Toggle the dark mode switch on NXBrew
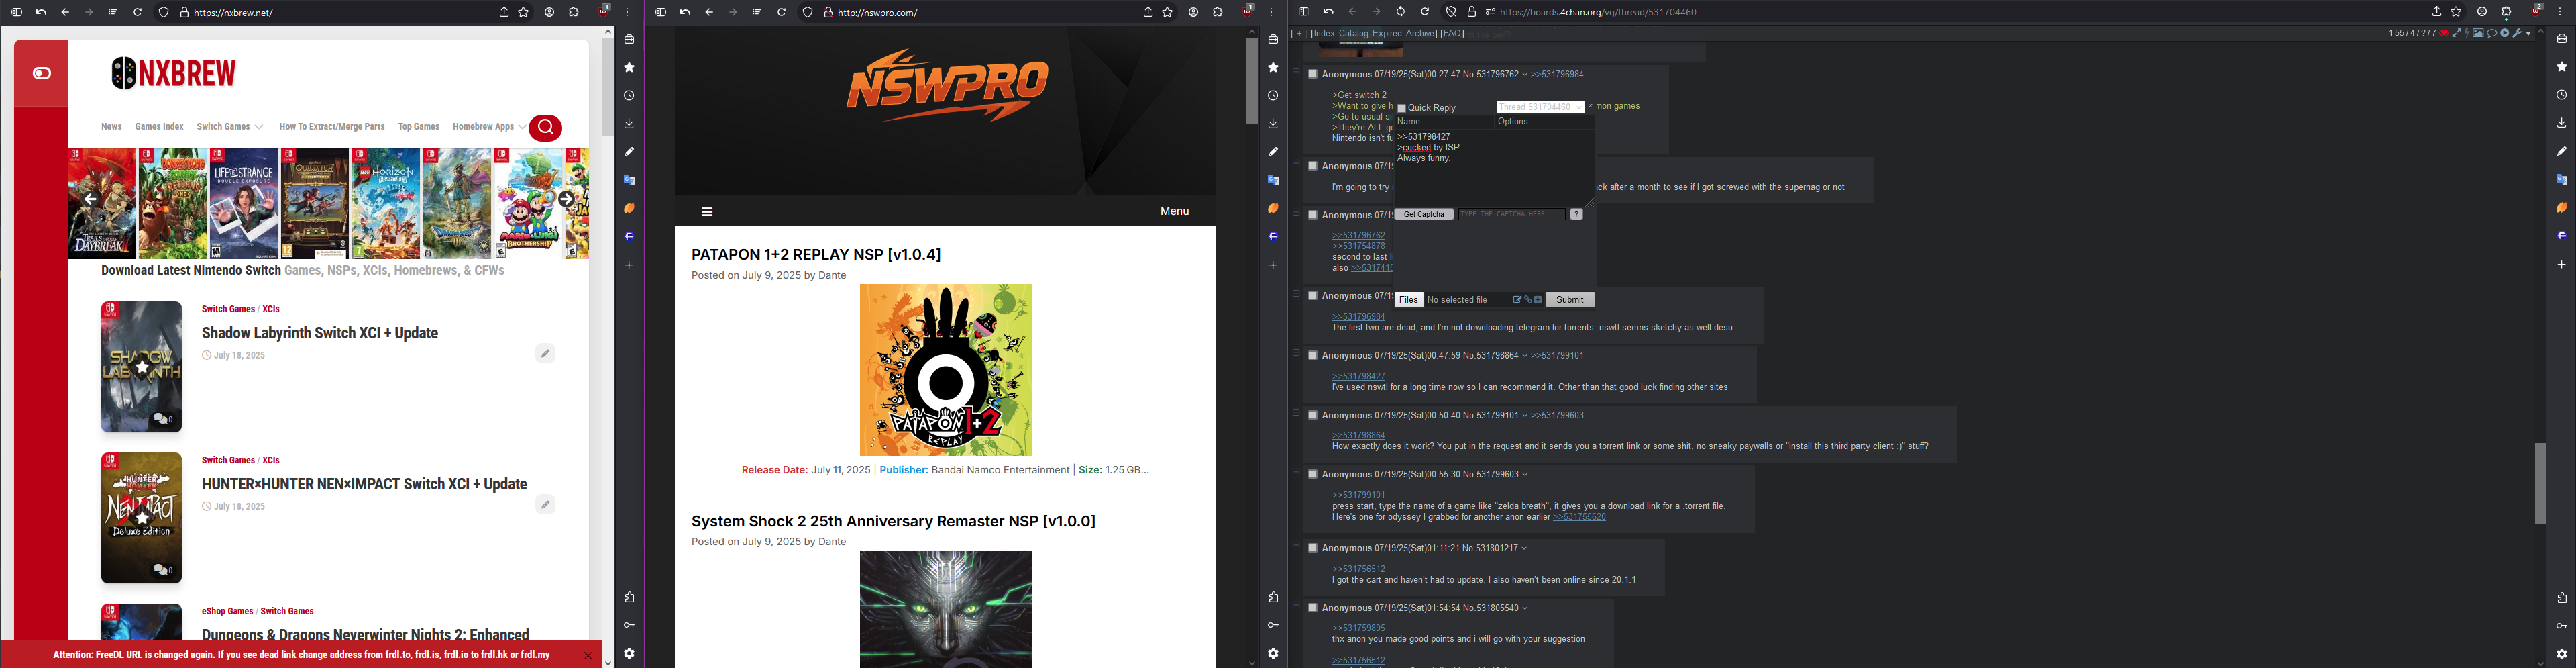The width and height of the screenshot is (2576, 668). [42, 73]
